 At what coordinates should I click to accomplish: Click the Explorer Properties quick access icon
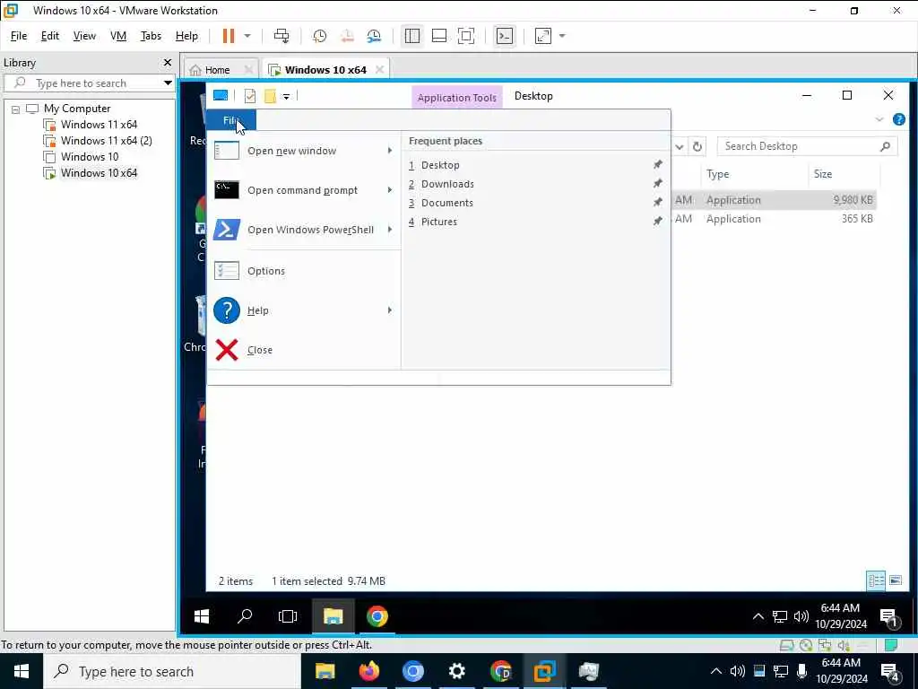coord(250,95)
